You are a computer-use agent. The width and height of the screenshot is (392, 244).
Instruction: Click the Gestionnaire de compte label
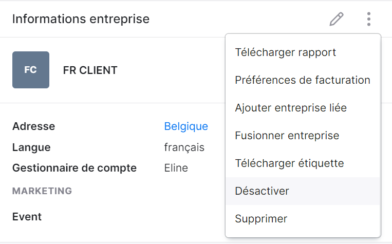coord(74,168)
